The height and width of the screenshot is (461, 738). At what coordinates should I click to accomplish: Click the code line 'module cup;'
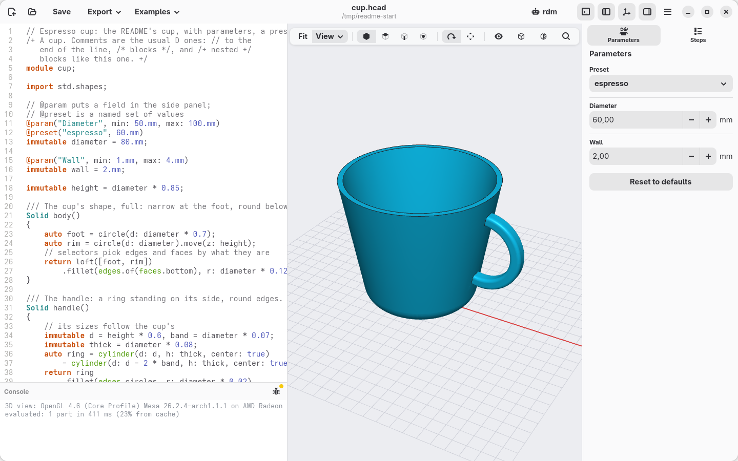[x=51, y=68]
